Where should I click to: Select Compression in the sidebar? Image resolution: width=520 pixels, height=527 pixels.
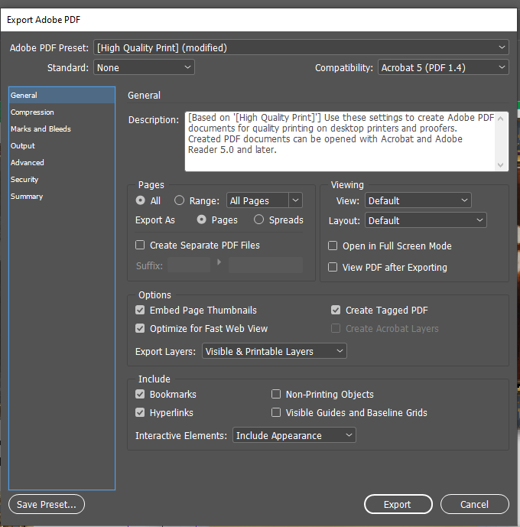pyautogui.click(x=32, y=112)
